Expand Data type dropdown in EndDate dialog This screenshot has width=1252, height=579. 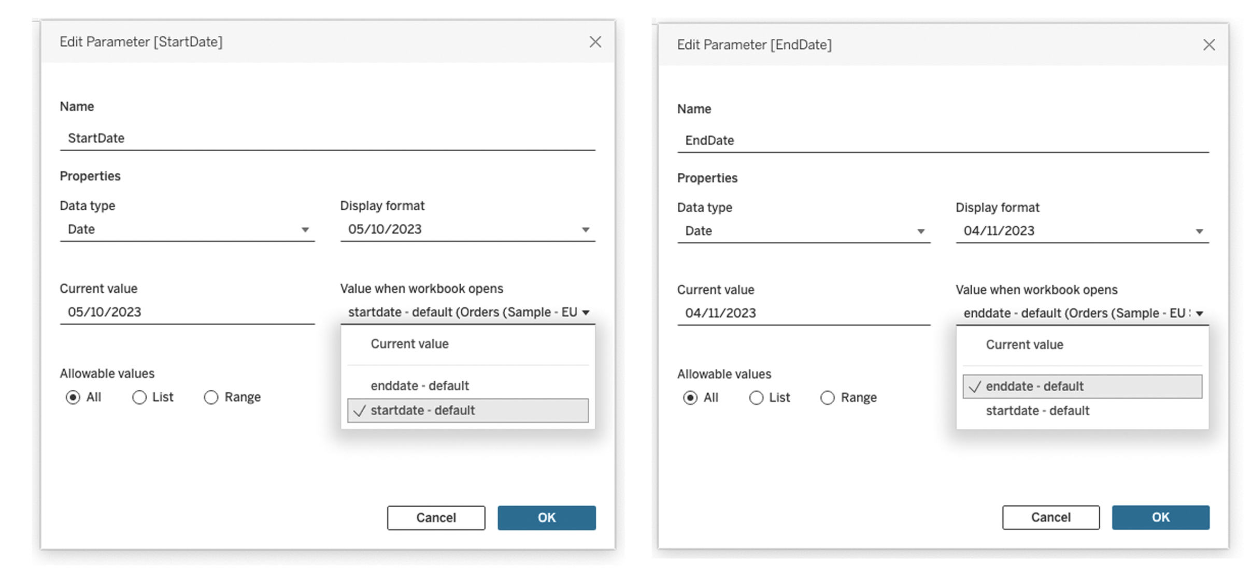[803, 231]
